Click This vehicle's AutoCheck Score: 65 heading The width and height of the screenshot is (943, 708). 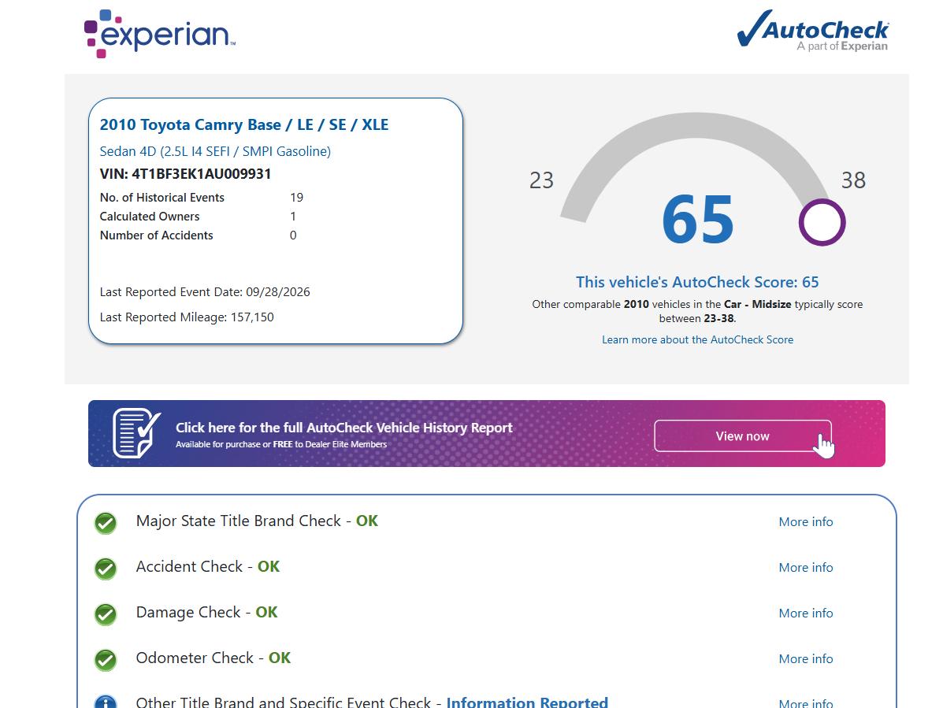[x=698, y=282]
